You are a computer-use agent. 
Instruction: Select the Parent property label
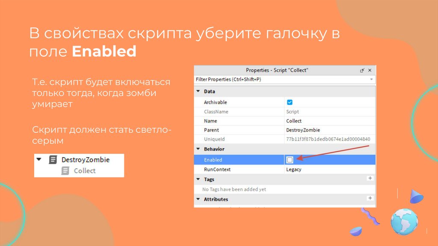click(211, 130)
